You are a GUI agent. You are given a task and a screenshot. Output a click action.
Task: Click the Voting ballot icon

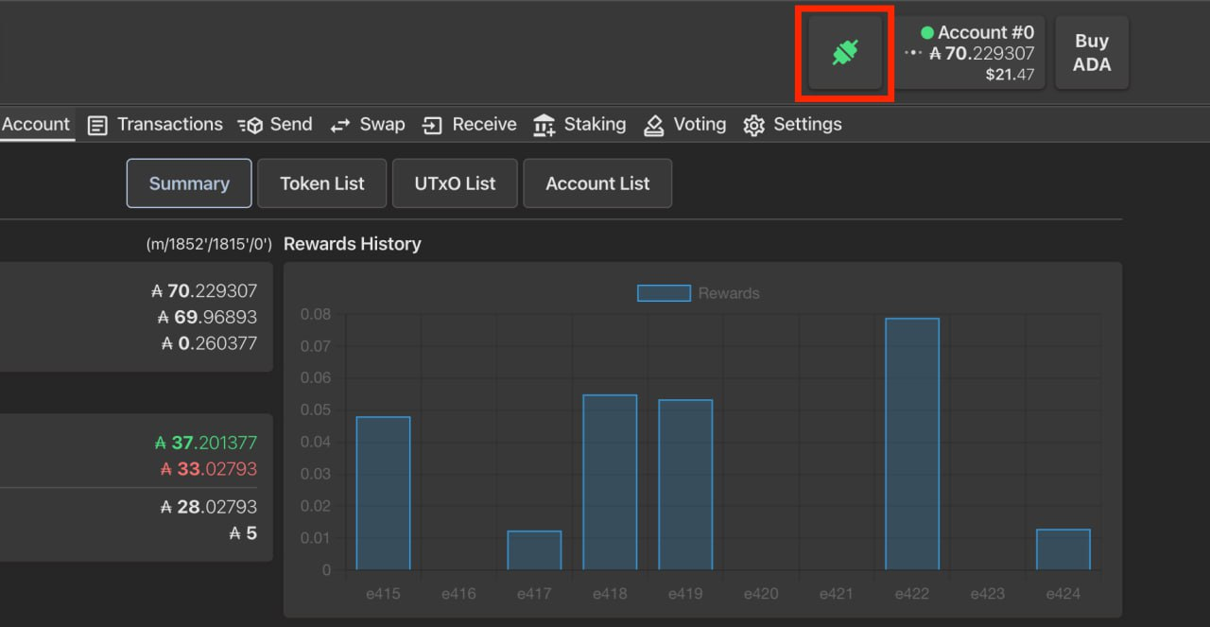(x=654, y=125)
